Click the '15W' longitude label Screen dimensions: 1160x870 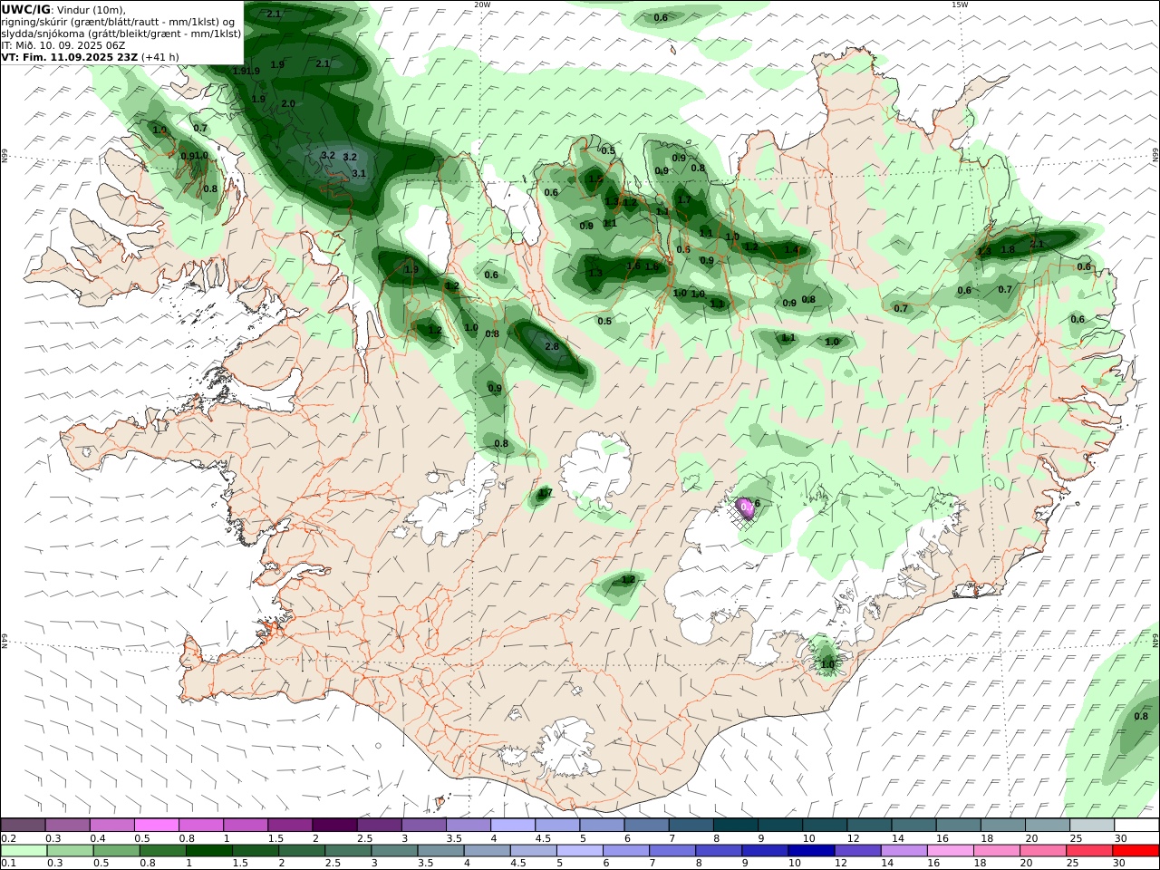tap(960, 4)
